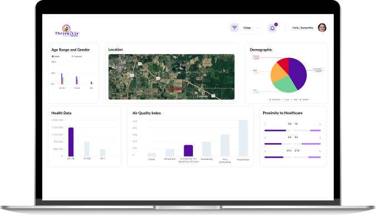376x215 pixels.
Task: Click proximity bar for row 1
Action: [278, 130]
